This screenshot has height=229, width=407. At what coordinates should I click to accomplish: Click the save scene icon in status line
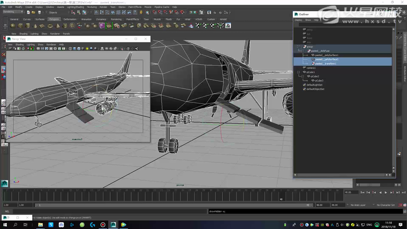click(x=40, y=12)
